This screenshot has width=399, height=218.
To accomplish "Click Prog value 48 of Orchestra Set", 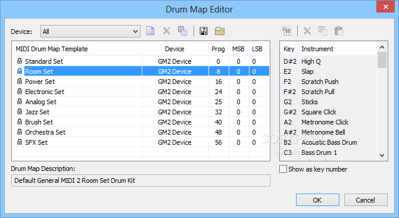I will pos(219,132).
